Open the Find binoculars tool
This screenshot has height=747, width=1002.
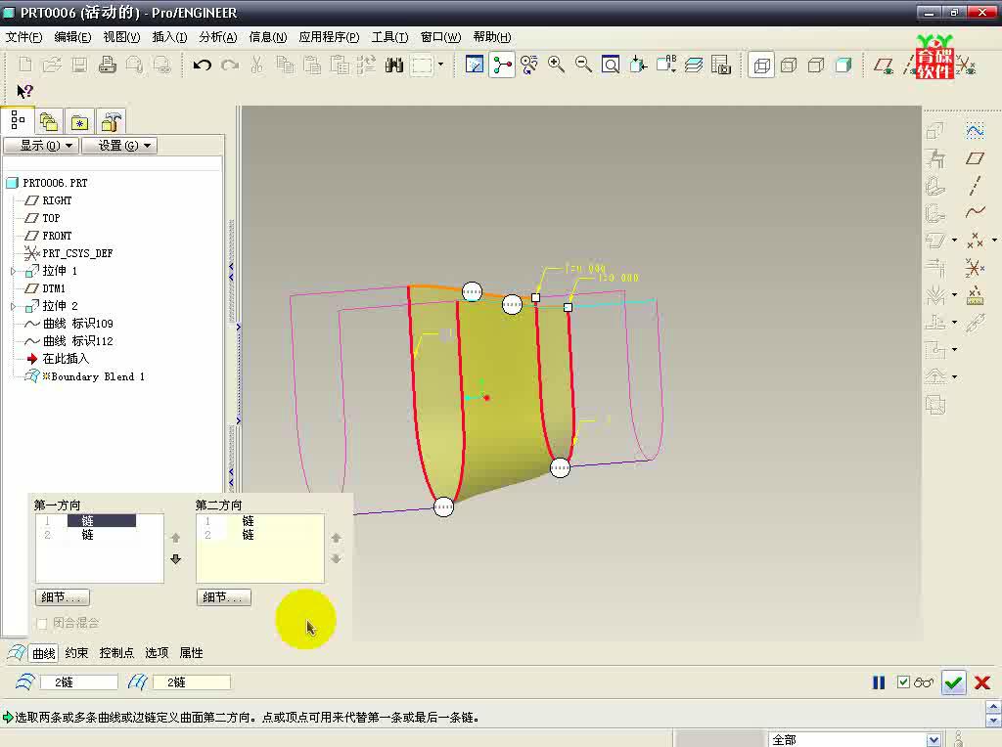tap(393, 66)
